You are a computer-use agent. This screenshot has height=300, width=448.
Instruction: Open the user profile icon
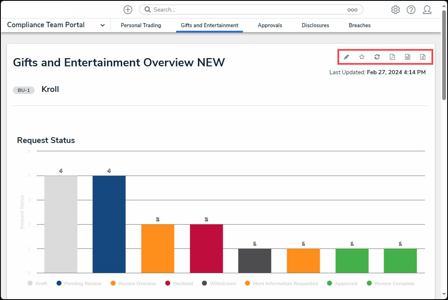click(x=427, y=10)
